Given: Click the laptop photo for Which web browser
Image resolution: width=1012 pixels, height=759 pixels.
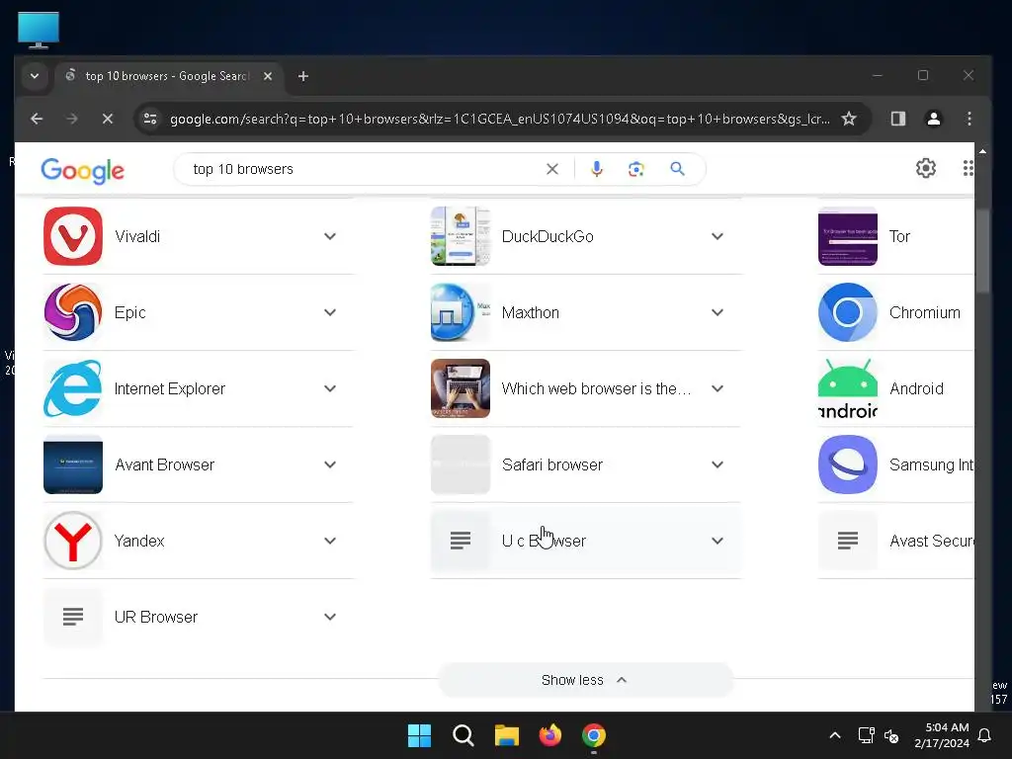Looking at the screenshot, I should 461,388.
